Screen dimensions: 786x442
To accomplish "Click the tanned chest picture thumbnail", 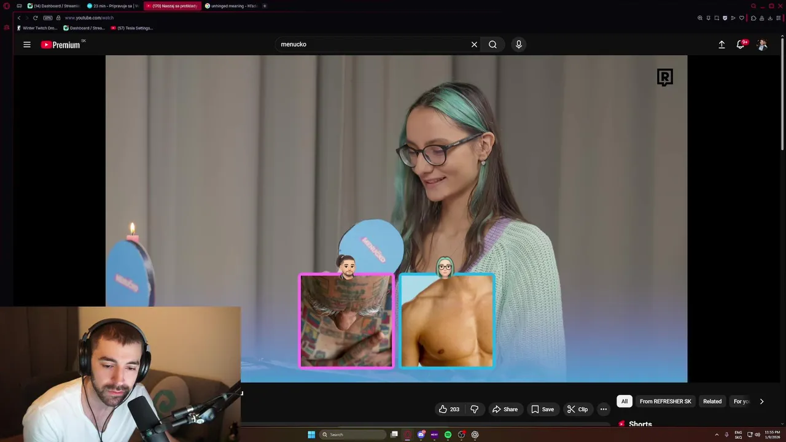I will click(x=446, y=321).
